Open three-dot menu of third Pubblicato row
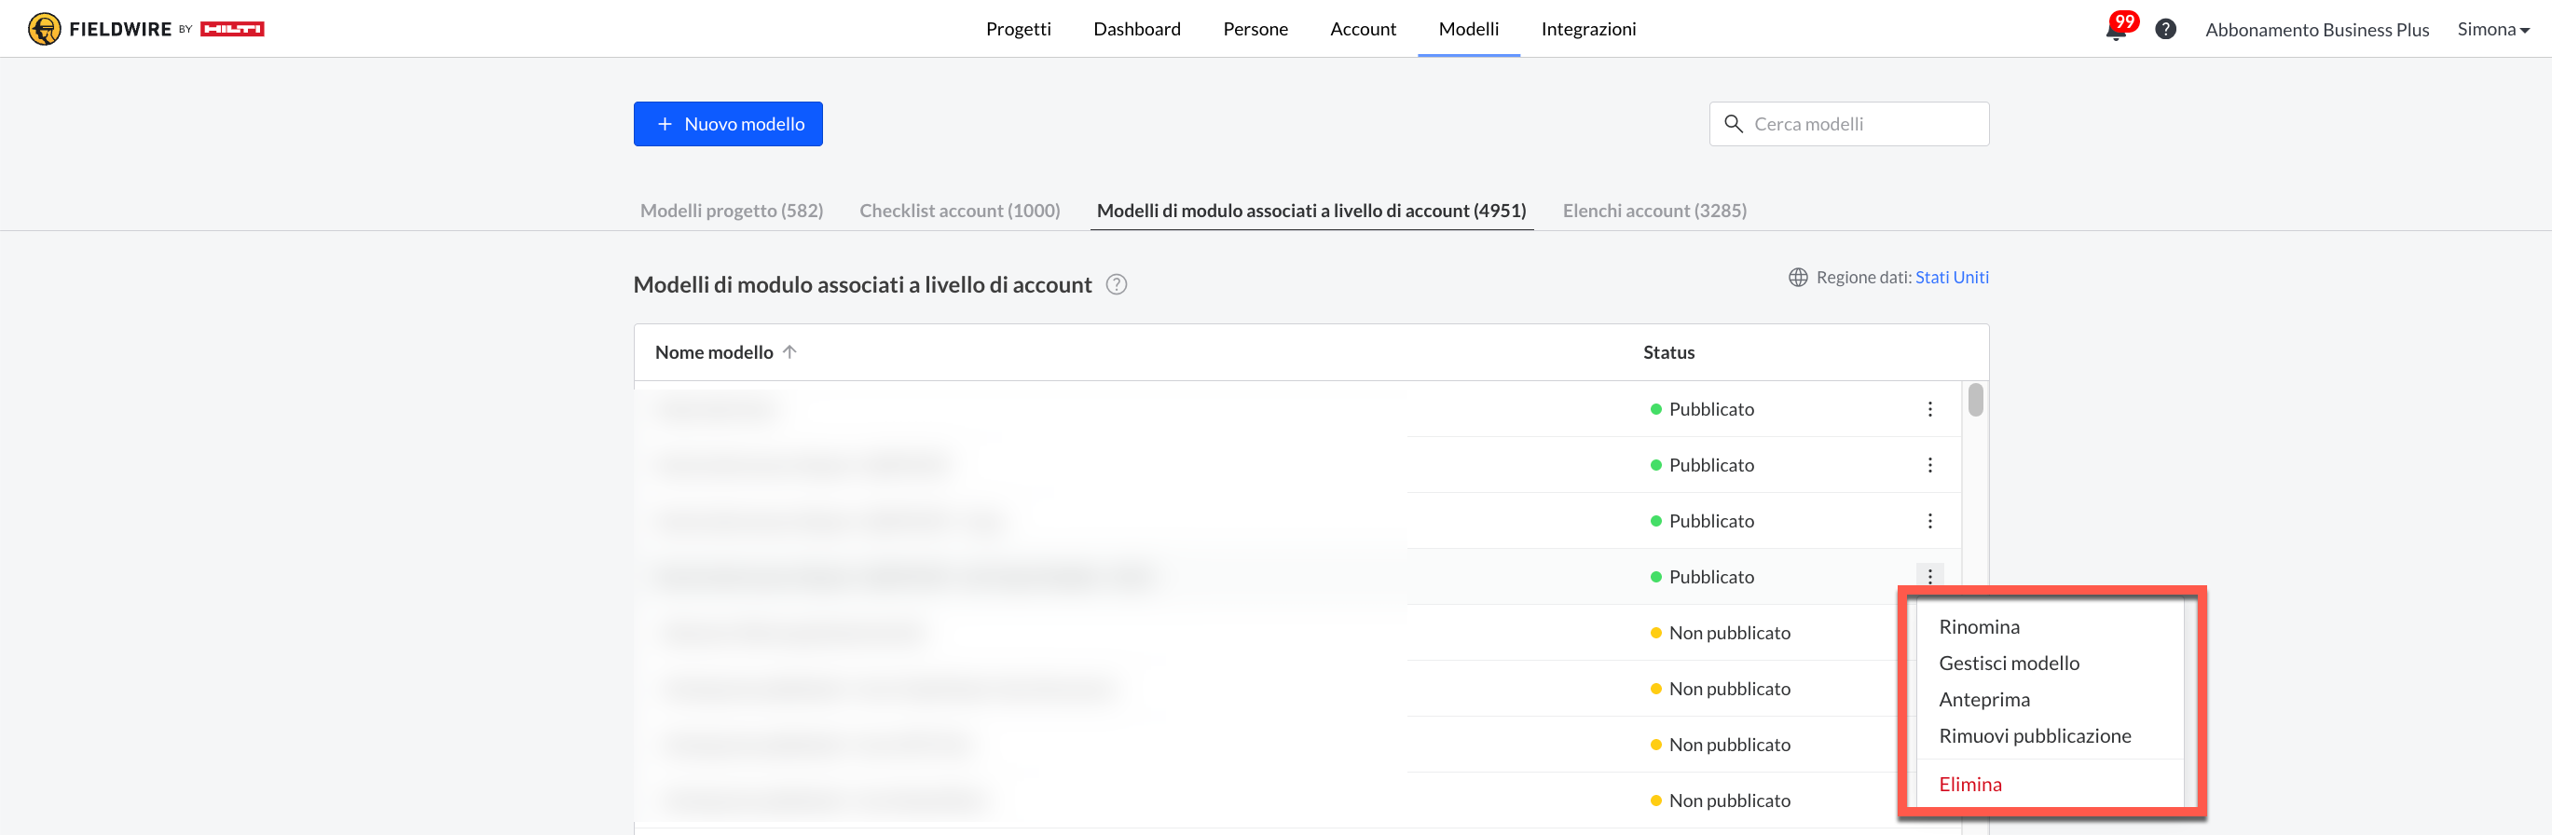2552x835 pixels. tap(1928, 521)
